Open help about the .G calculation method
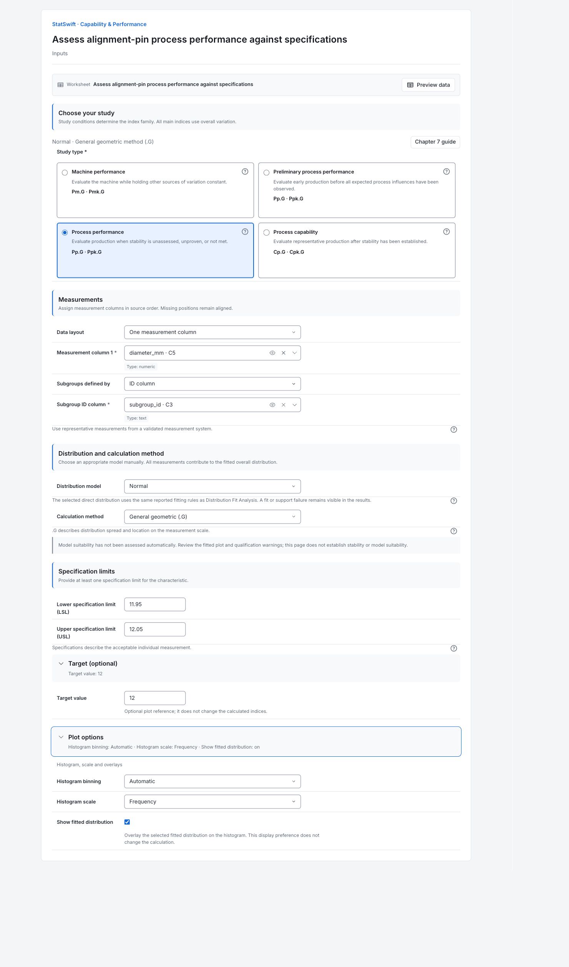This screenshot has height=967, width=569. 454,531
